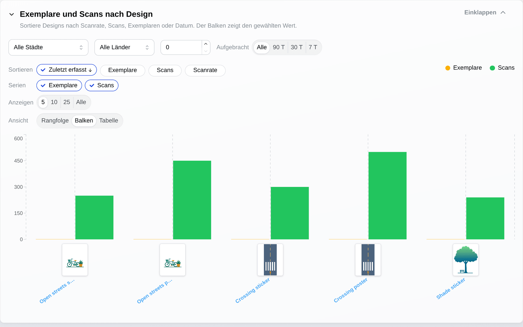Collapse section via chevron beside title

(11, 14)
